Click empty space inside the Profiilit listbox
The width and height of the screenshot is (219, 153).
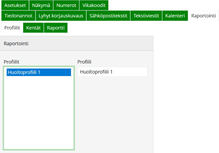(x=38, y=116)
